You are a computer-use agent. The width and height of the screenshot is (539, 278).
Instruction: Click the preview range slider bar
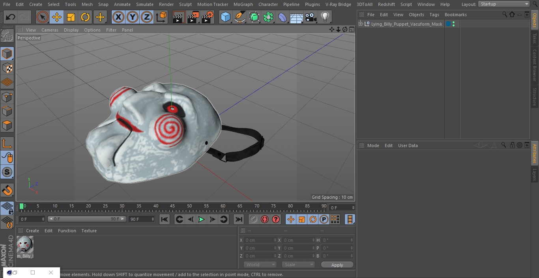87,219
